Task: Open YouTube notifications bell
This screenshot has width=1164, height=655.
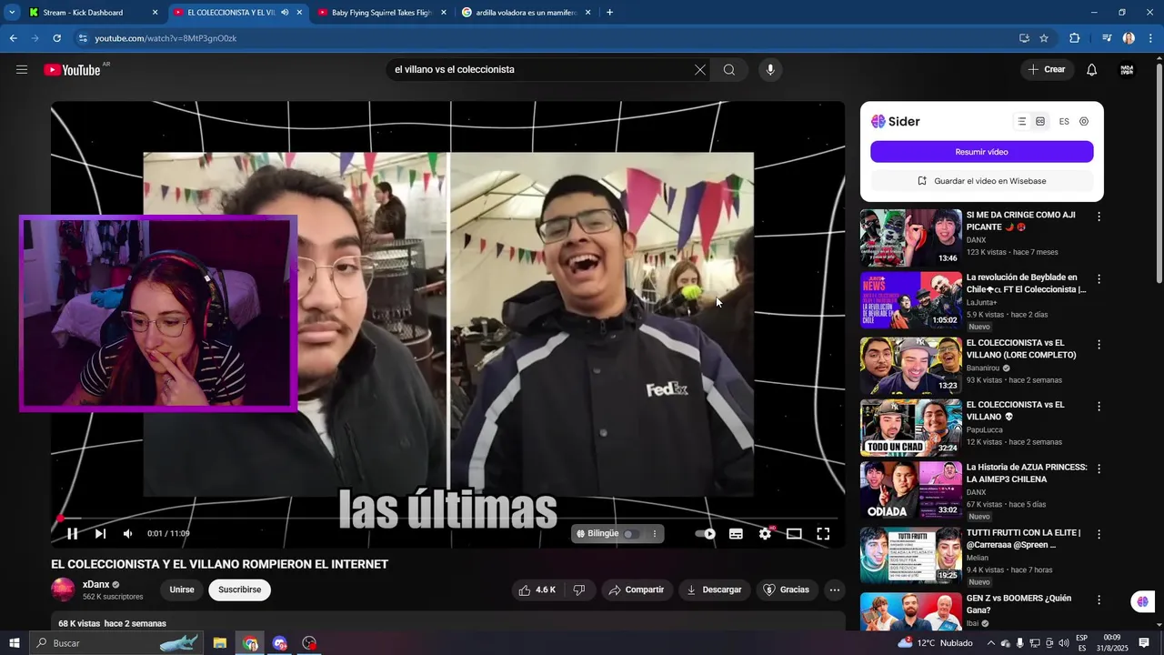Action: pyautogui.click(x=1092, y=70)
